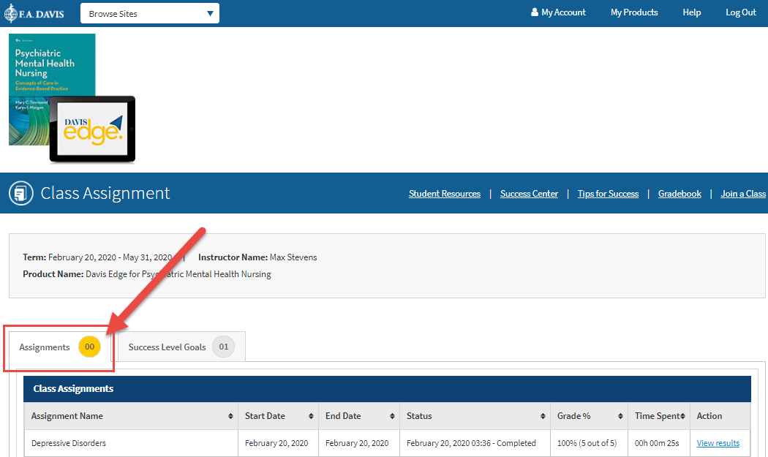Sort by Start Date column arrows
This screenshot has height=457, width=768.
click(x=311, y=416)
